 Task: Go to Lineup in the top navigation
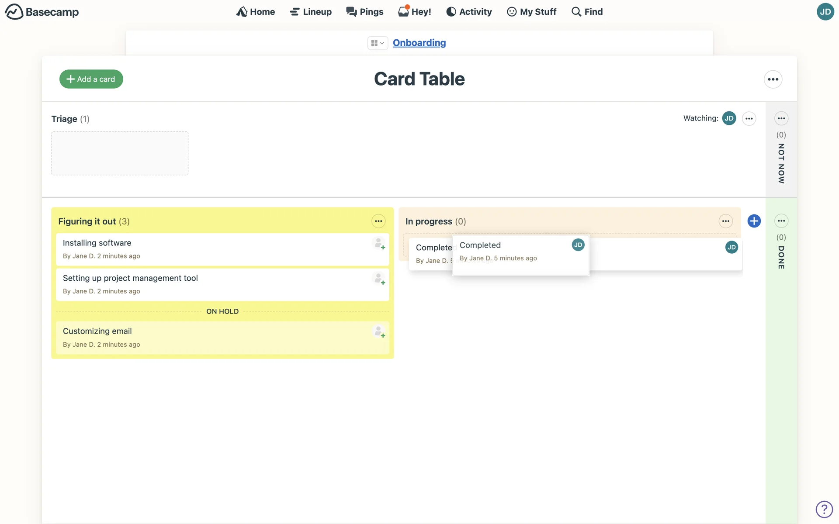coord(311,12)
